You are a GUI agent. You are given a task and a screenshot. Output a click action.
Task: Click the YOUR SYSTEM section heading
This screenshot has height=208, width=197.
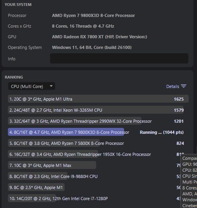(18, 4)
